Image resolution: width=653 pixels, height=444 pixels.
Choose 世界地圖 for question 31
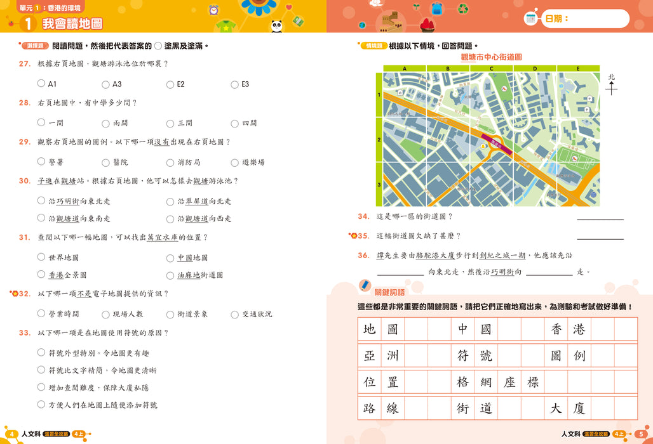click(x=41, y=257)
